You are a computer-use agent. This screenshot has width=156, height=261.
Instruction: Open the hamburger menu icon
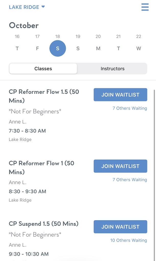[145, 7]
